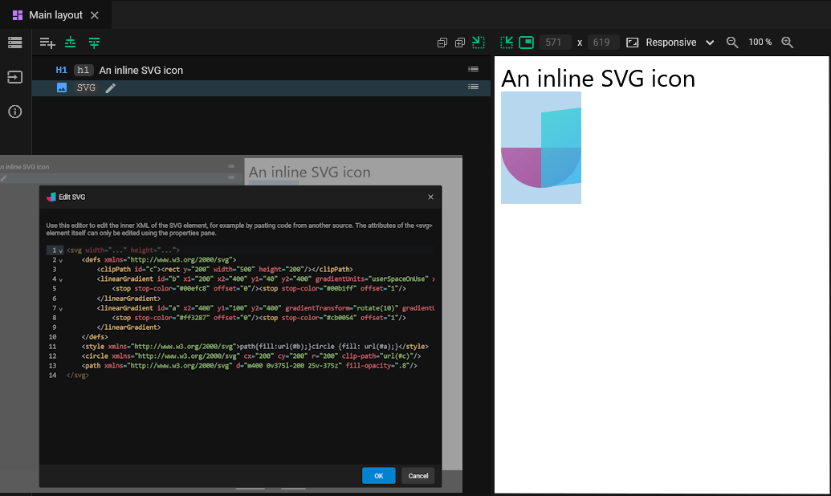Confirm with the OK button
The height and width of the screenshot is (496, 831).
378,476
